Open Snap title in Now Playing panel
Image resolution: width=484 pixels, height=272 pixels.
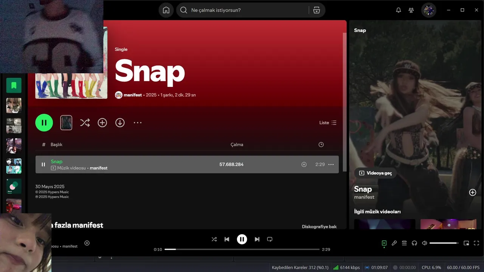363,189
